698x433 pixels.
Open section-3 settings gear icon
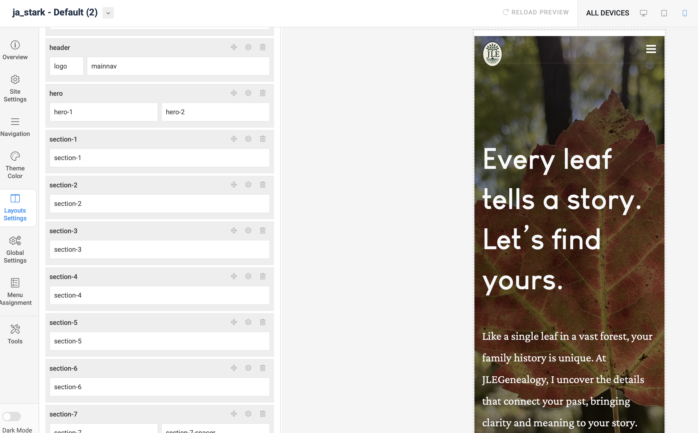[248, 231]
